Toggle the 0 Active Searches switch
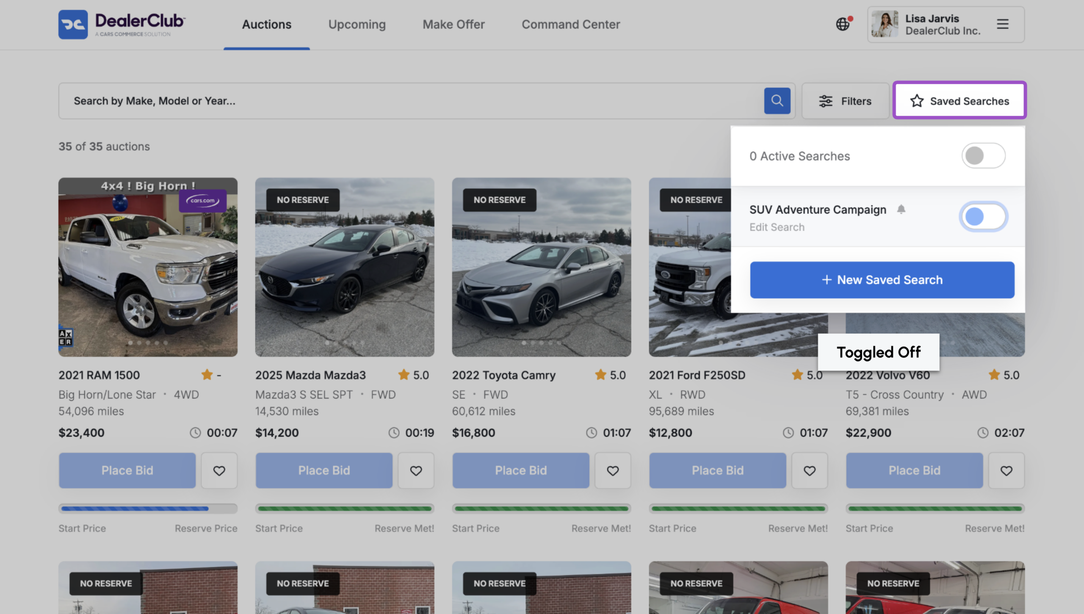 983,155
